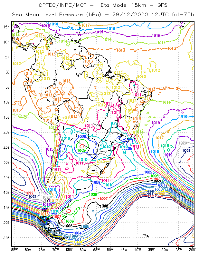Viewport: 199px width, 258px height.
Task: Click the "GFS" text in the title
Action: (162, 5)
